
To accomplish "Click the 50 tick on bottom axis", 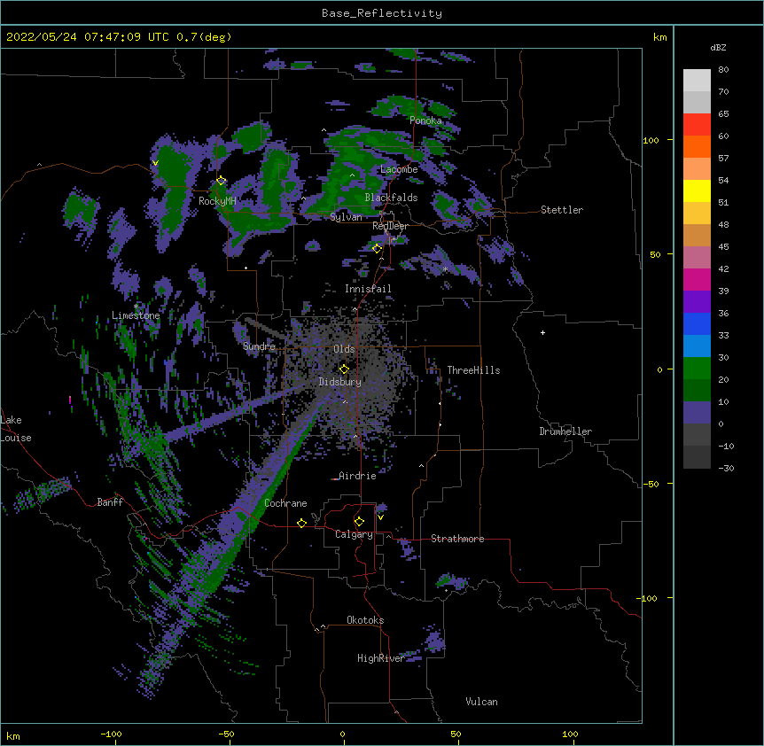I will [456, 734].
